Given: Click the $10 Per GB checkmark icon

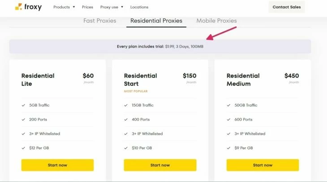Looking at the screenshot, I should pyautogui.click(x=126, y=148).
